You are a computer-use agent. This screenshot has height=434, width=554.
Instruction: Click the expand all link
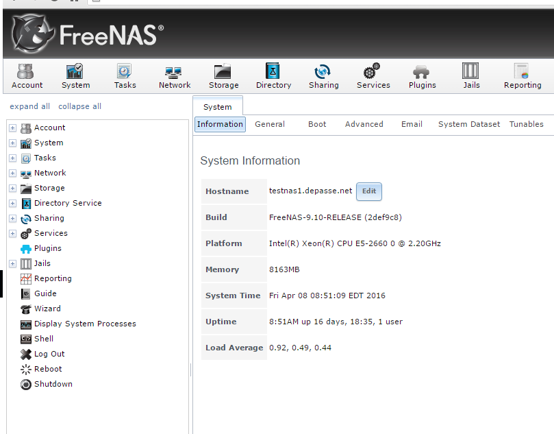(x=29, y=106)
